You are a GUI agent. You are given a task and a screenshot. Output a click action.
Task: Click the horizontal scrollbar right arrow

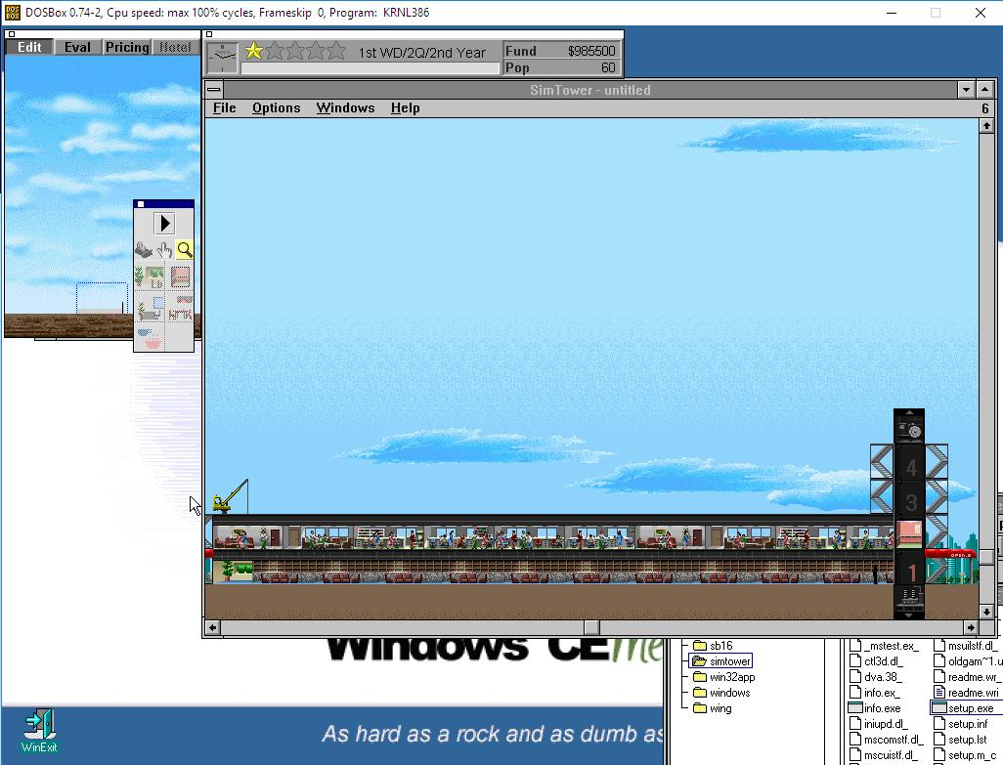click(x=971, y=627)
